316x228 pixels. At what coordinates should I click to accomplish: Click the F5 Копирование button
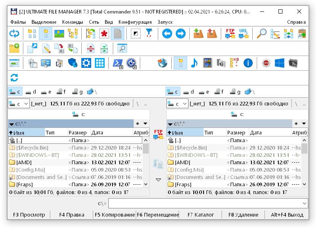115,215
